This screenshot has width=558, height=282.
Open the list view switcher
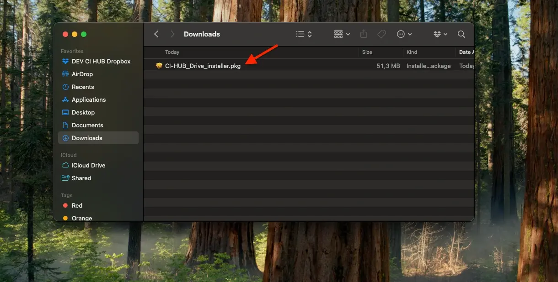click(304, 34)
